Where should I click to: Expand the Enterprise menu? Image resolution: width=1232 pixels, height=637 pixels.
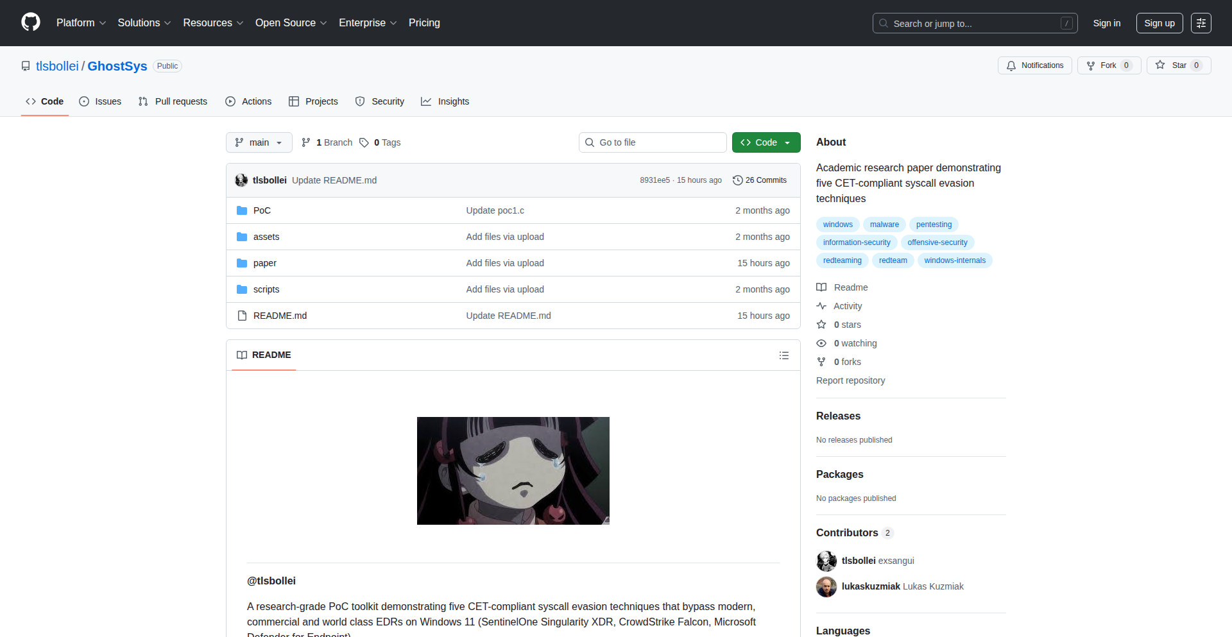[368, 22]
